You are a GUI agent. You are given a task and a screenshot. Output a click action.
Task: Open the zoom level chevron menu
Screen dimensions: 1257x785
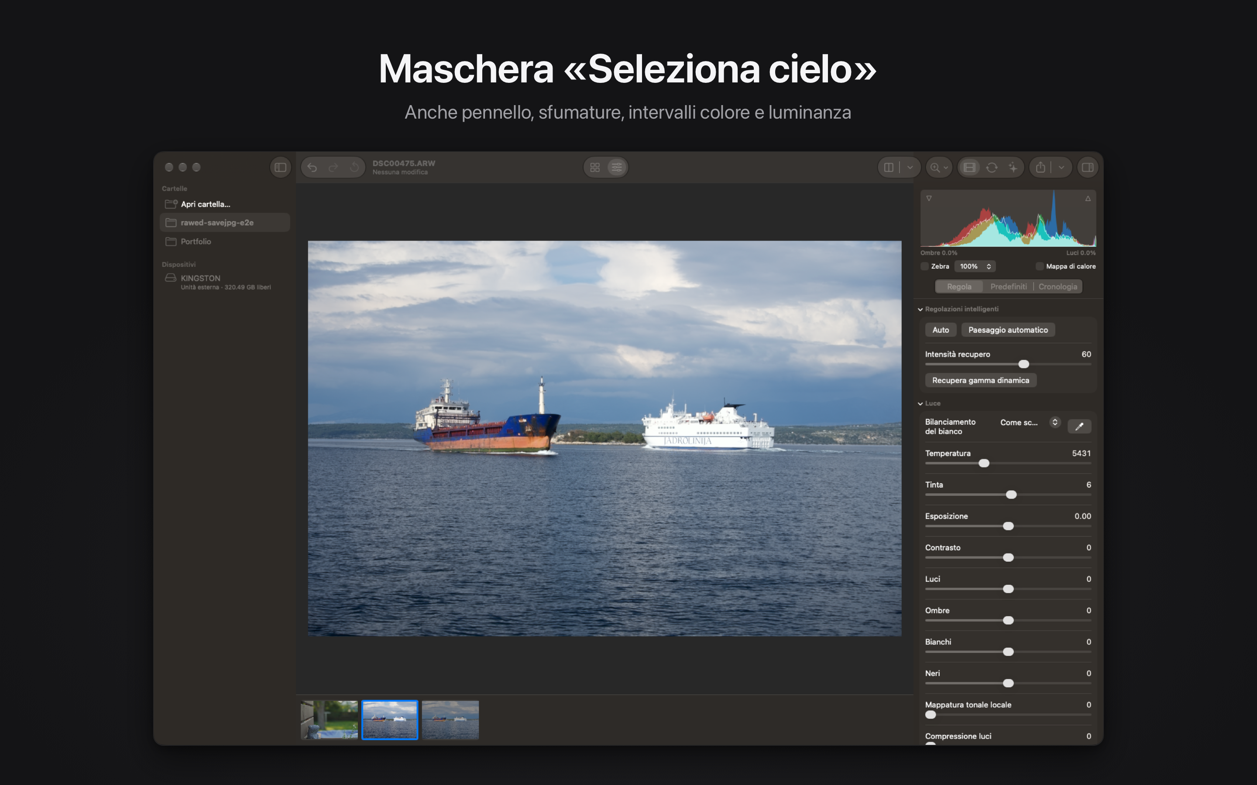[x=946, y=167]
